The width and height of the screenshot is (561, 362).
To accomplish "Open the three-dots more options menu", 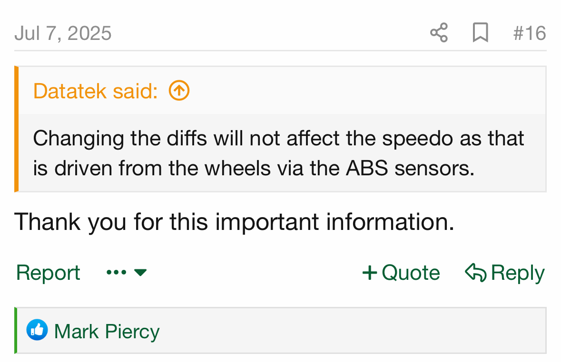I will (x=117, y=272).
